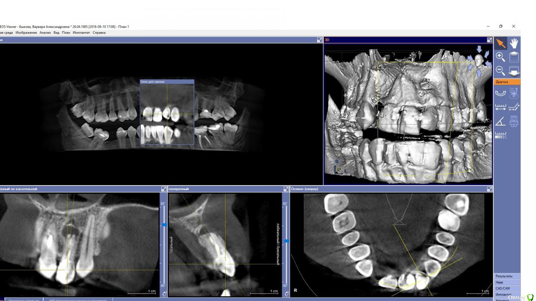The height and width of the screenshot is (301, 536).
Task: Click the print report icon
Action: coord(514,120)
